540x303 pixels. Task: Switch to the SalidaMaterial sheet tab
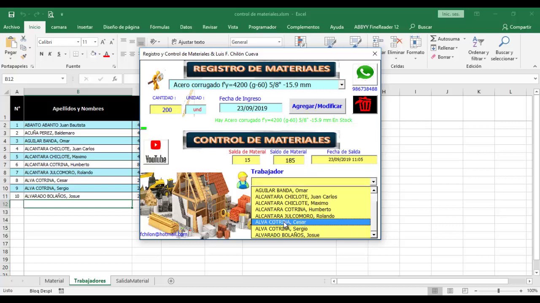tap(132, 281)
